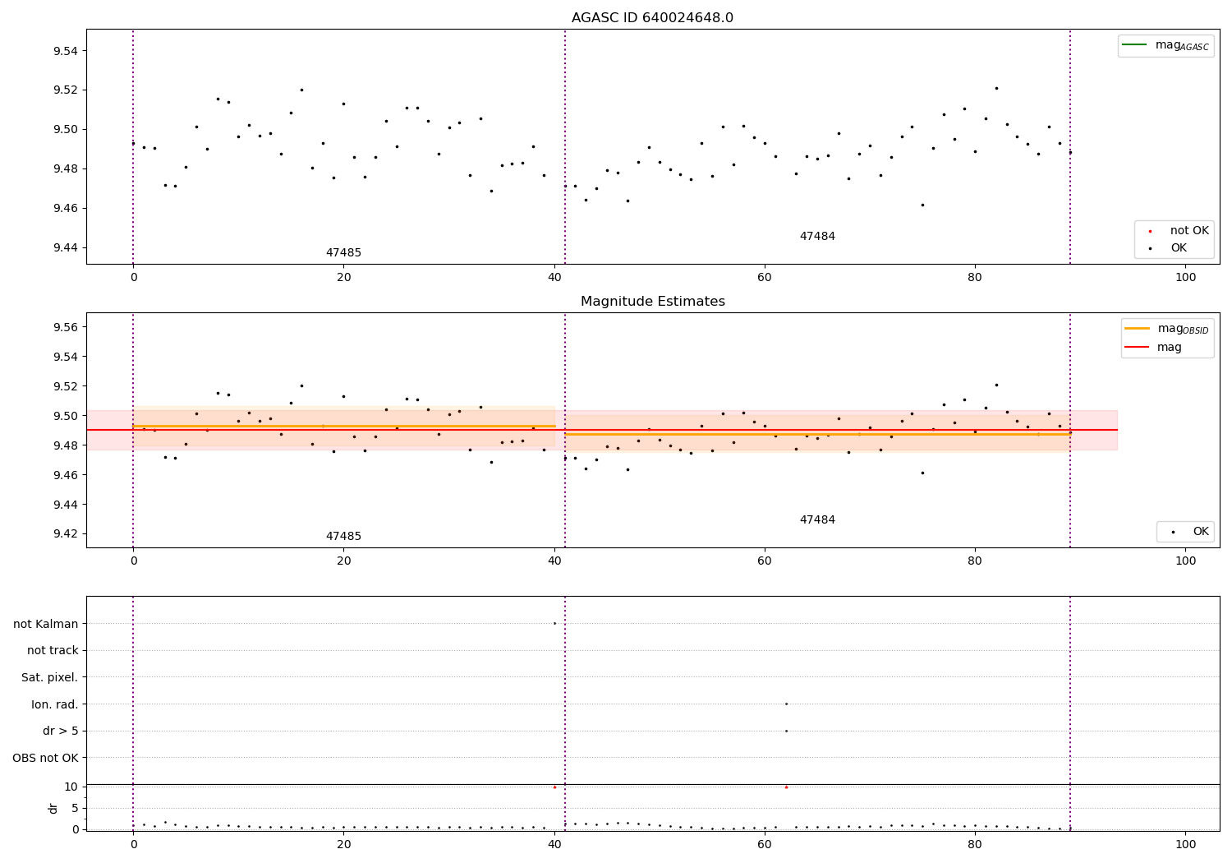The width and height of the screenshot is (1232, 863).
Task: Click orange line sample in mag OBSID legend
Action: pyautogui.click(x=1138, y=329)
